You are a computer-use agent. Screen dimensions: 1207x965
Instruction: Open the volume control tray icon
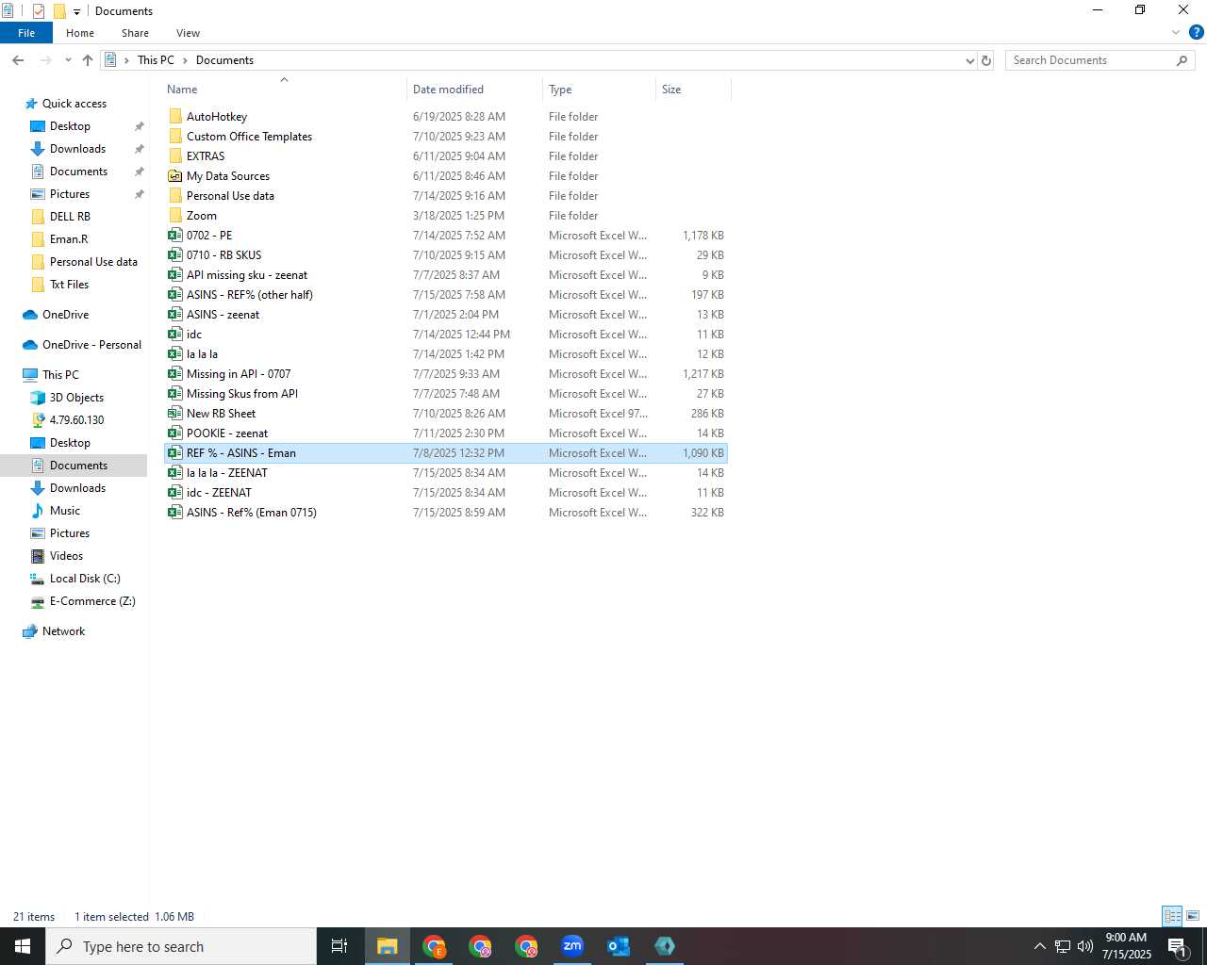click(x=1085, y=946)
